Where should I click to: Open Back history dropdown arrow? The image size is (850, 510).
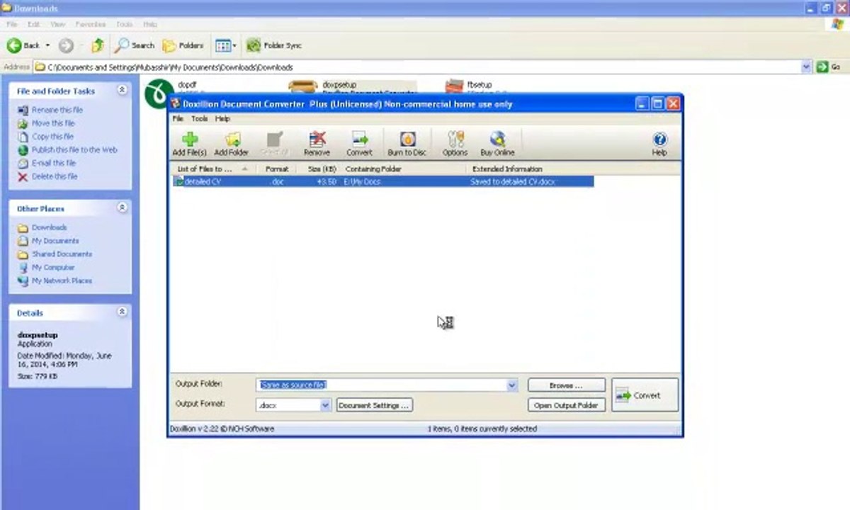(48, 45)
